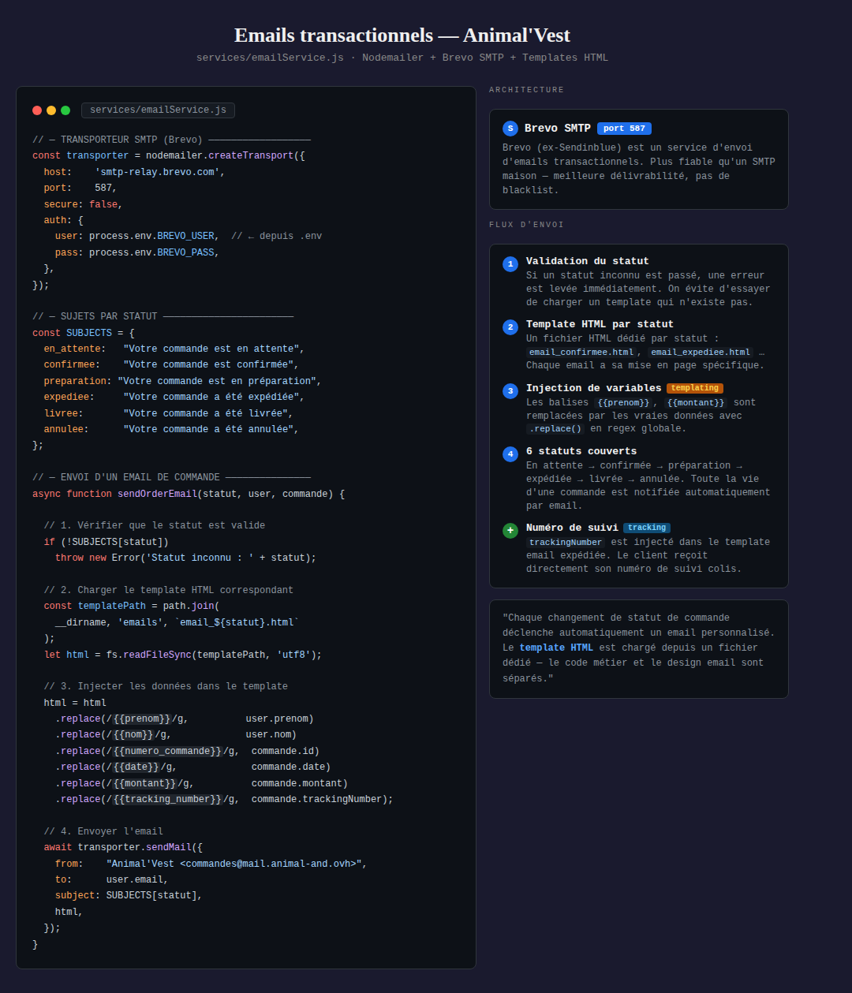Image resolution: width=852 pixels, height=993 pixels.
Task: Click step 4 circle for 6 statuts couverts
Action: coord(510,454)
